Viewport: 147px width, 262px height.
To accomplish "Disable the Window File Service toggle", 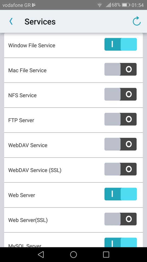I will coord(121,44).
